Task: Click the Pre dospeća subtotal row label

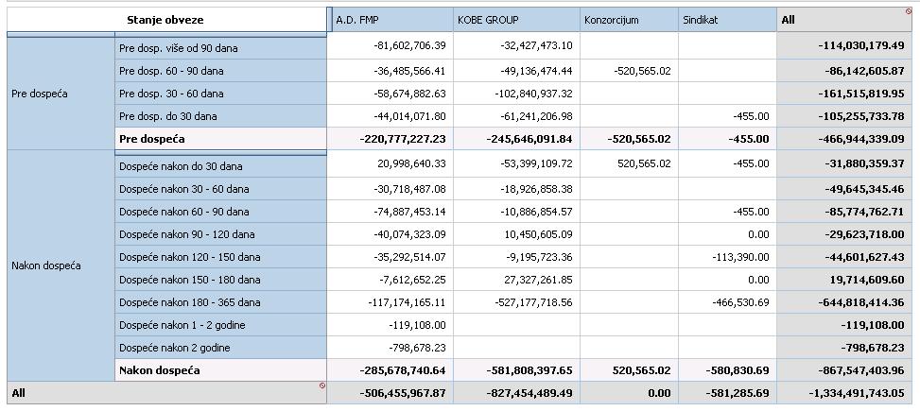Action: point(219,139)
